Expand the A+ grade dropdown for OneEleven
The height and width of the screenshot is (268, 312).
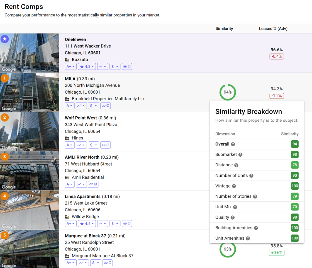(70, 66)
